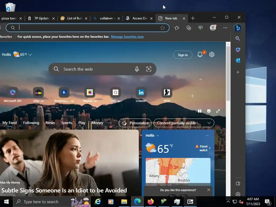This screenshot has height=207, width=276.
Task: Open Flood watch alert details
Action: click(203, 148)
